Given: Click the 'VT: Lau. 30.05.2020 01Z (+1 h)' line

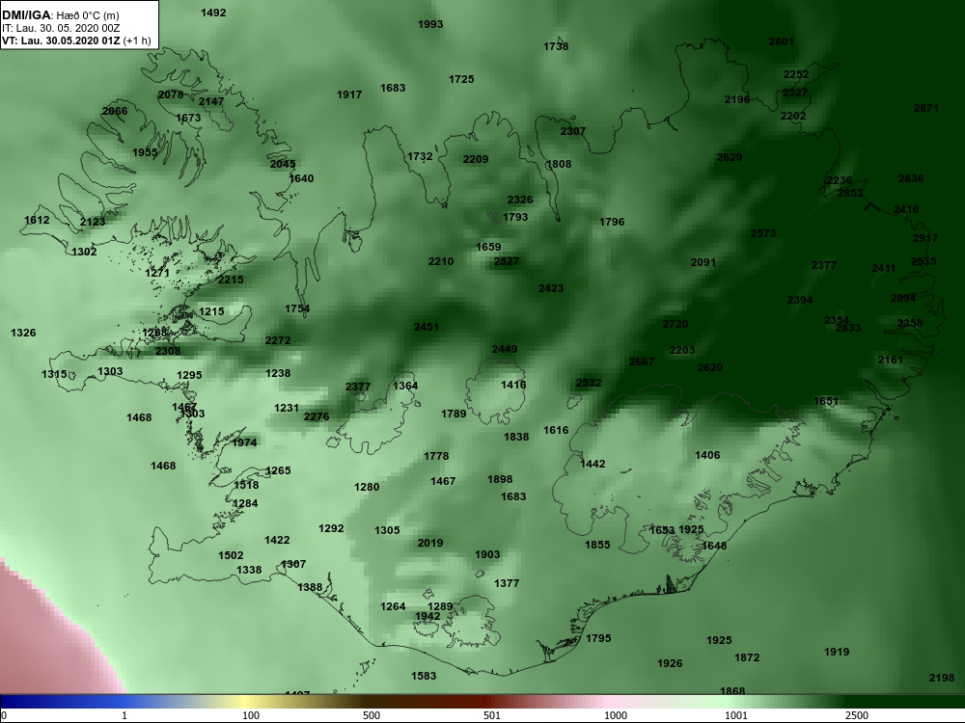Looking at the screenshot, I should pyautogui.click(x=76, y=41).
